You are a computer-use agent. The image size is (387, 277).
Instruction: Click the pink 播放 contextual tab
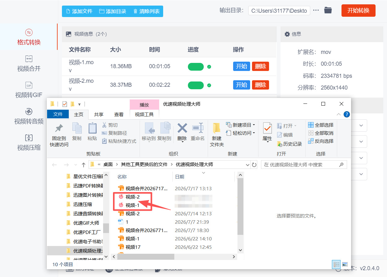pos(144,105)
